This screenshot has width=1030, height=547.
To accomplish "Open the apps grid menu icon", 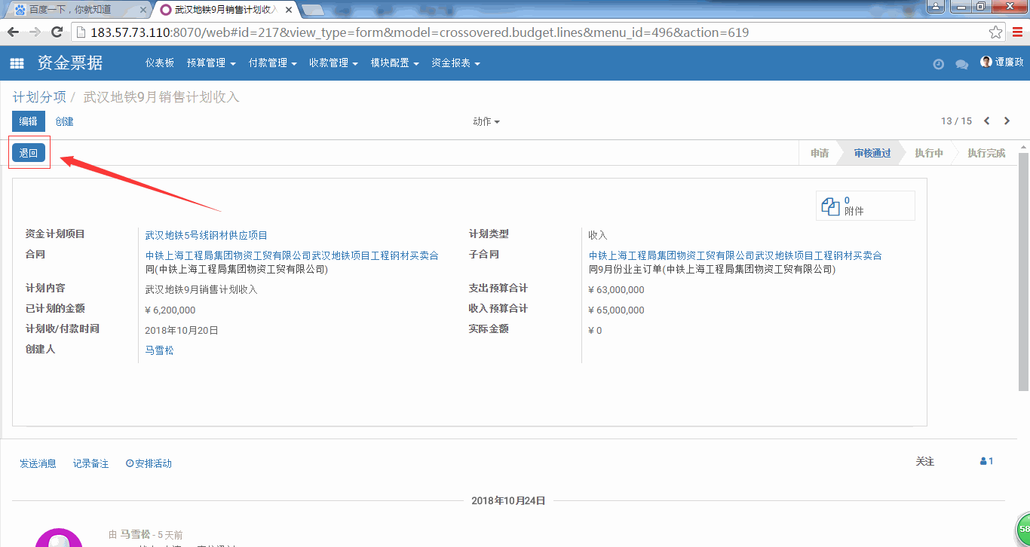I will (x=17, y=63).
